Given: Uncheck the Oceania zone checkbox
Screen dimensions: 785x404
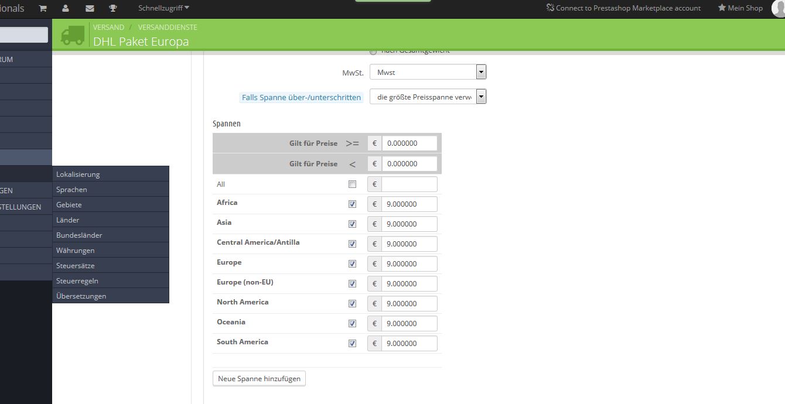Looking at the screenshot, I should (x=352, y=324).
